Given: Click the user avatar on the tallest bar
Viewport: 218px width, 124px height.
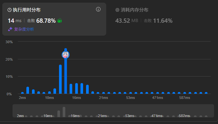Looking at the screenshot, I should coord(66,55).
